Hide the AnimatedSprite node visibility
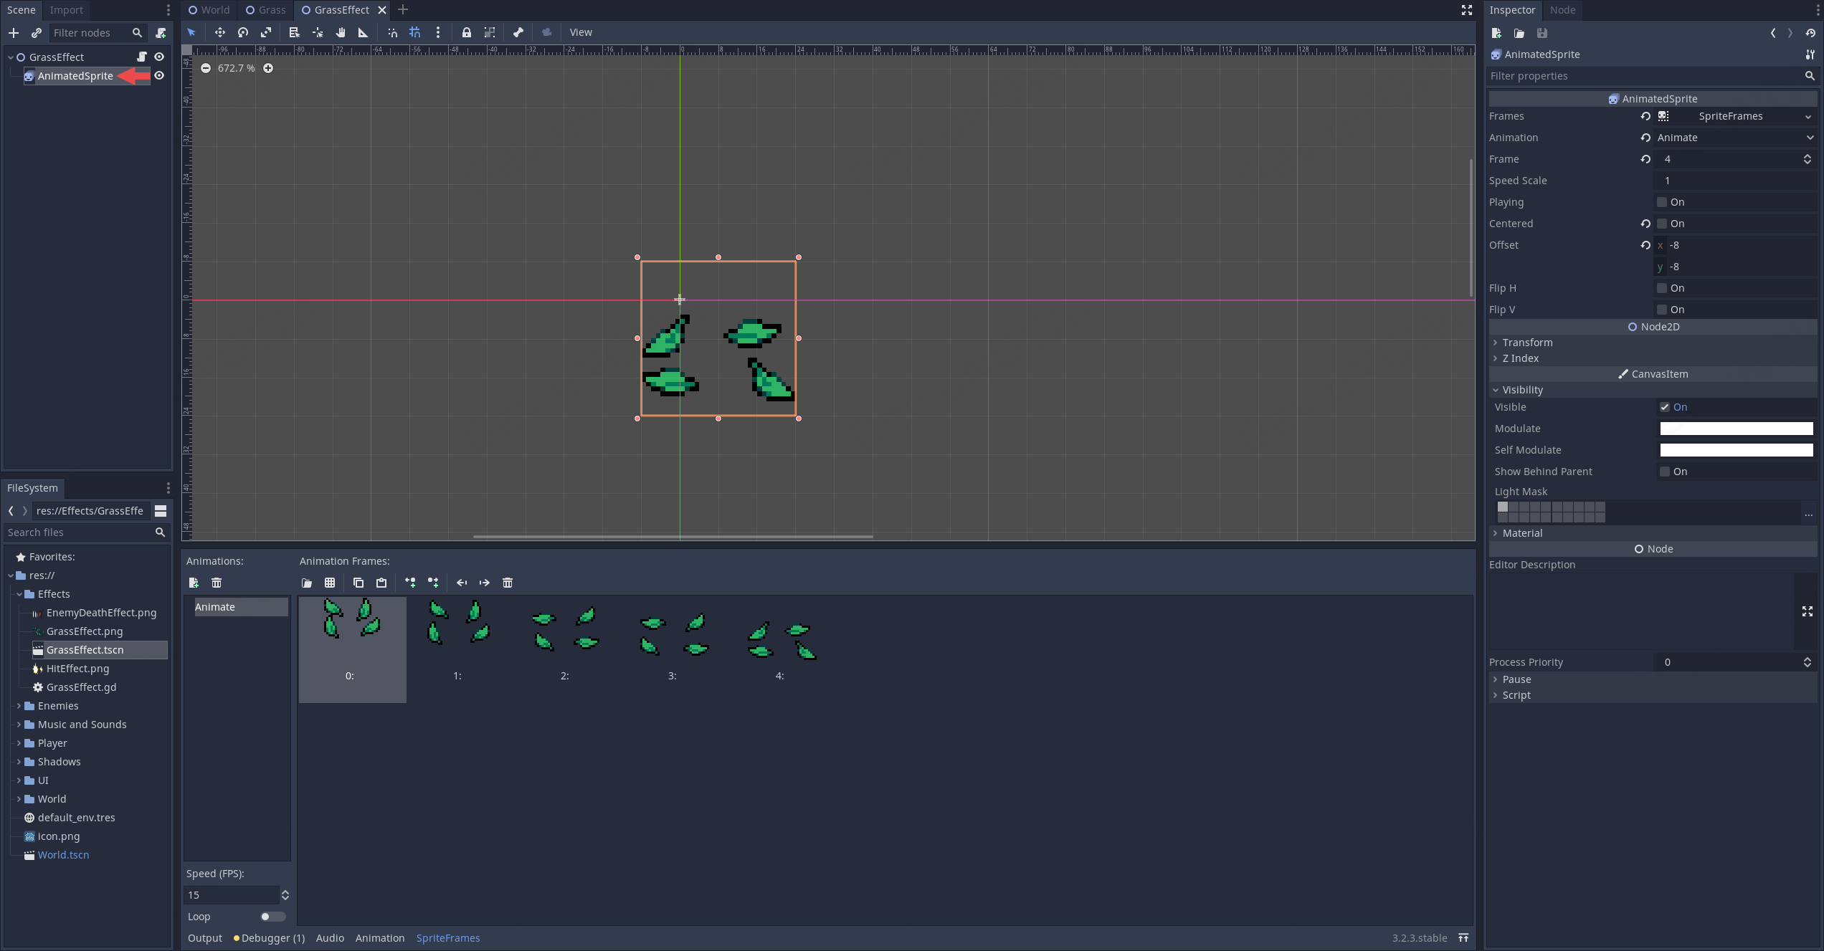This screenshot has height=951, width=1824. click(x=159, y=76)
